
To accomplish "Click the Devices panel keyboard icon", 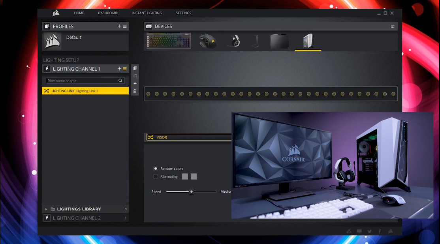I will (x=149, y=26).
